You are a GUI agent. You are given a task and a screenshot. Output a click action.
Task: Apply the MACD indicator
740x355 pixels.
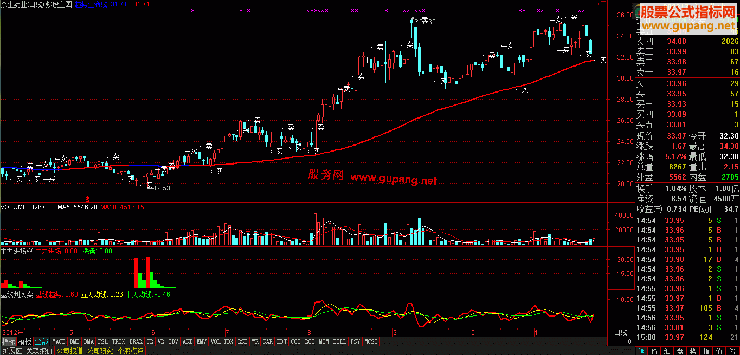pyautogui.click(x=59, y=341)
